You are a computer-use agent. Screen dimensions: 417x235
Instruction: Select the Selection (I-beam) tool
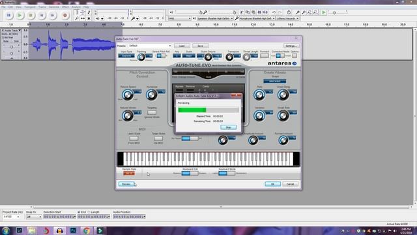[77, 12]
